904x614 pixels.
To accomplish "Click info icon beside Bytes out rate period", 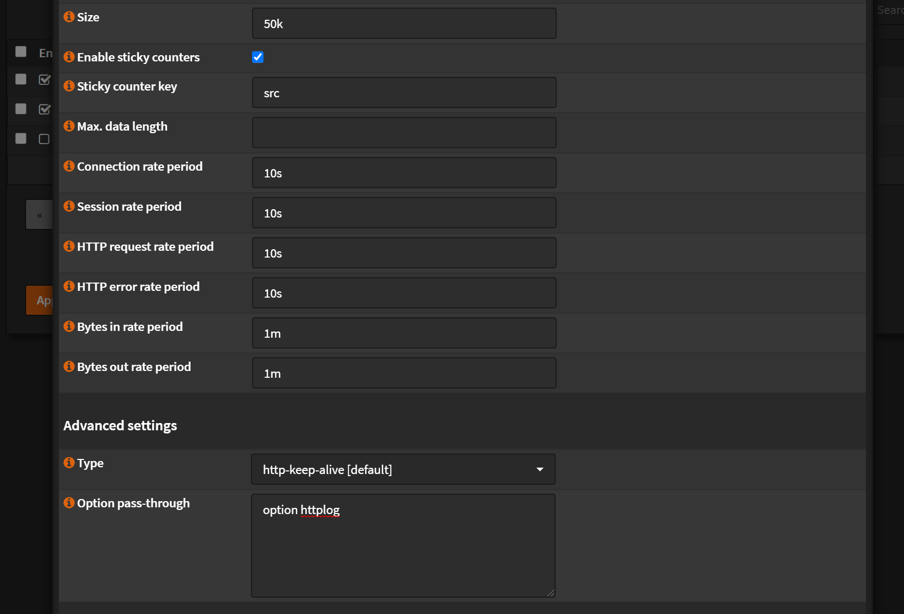I will coord(69,366).
